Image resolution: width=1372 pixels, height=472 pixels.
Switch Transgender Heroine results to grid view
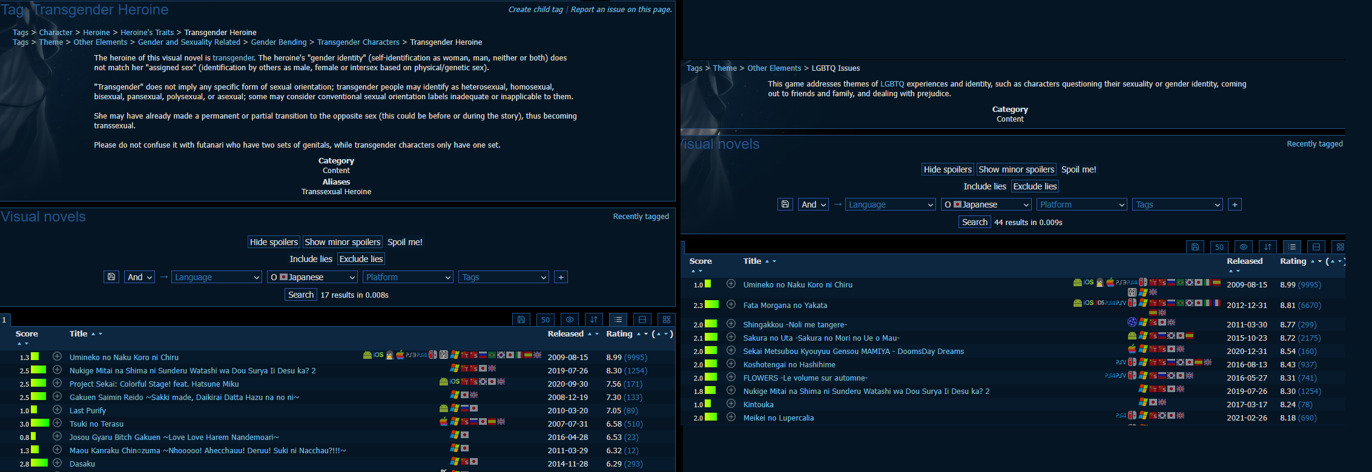pos(667,320)
